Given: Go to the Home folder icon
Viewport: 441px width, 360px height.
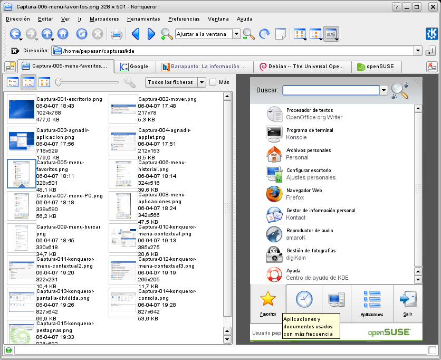Looking at the screenshot, I should pyautogui.click(x=63, y=34).
